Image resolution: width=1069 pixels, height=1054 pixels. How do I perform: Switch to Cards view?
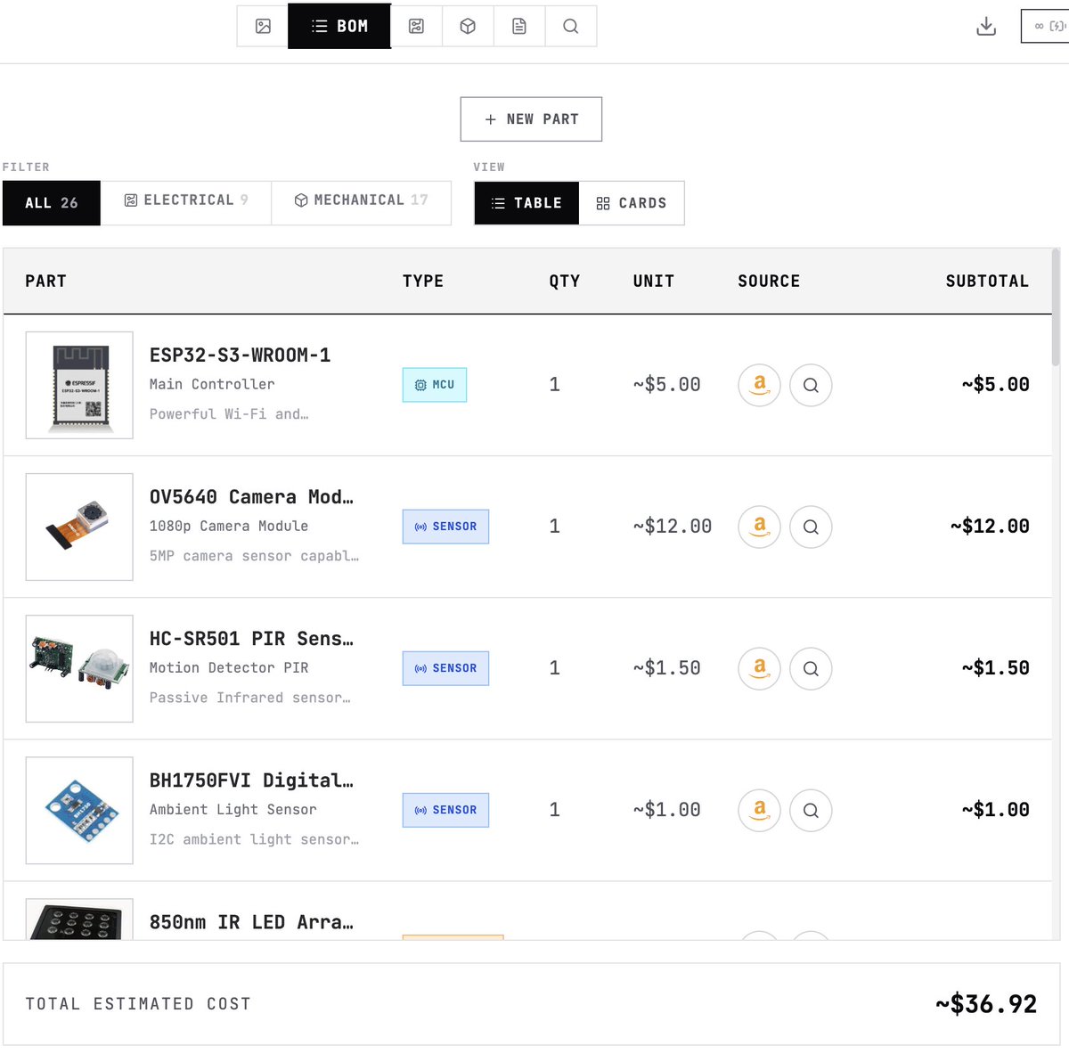[632, 203]
